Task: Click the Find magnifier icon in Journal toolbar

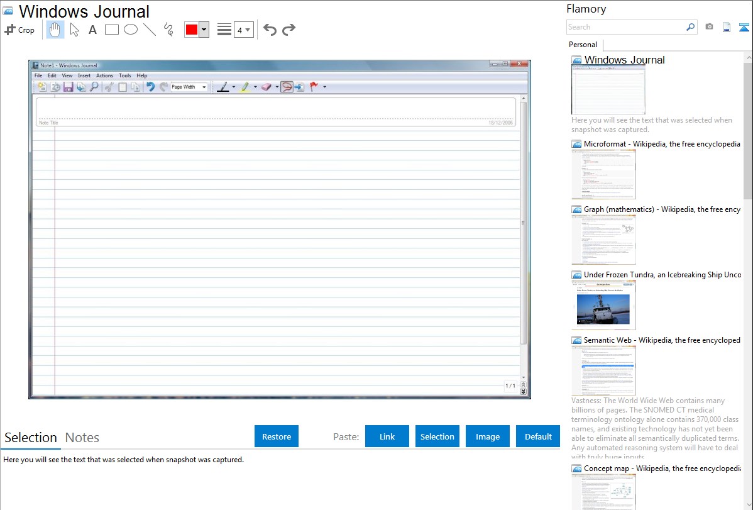Action: (x=94, y=87)
